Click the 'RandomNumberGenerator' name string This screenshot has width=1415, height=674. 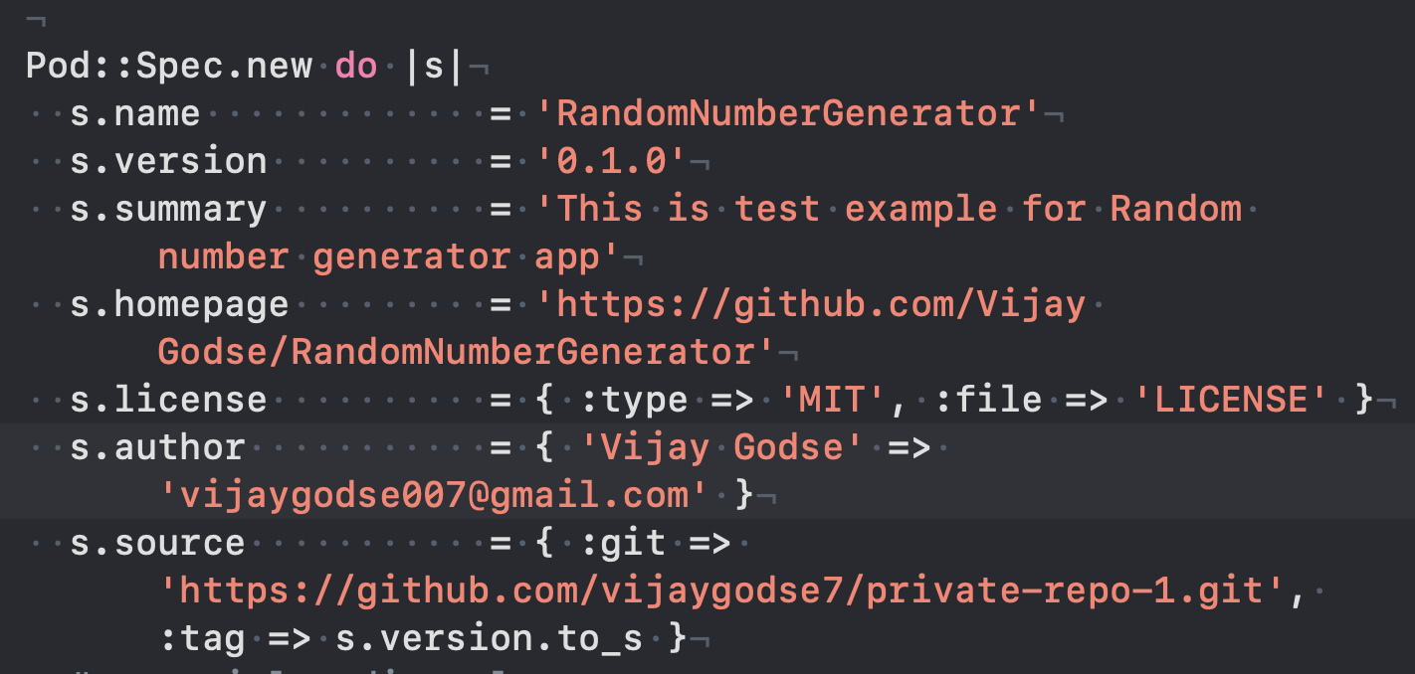(789, 113)
